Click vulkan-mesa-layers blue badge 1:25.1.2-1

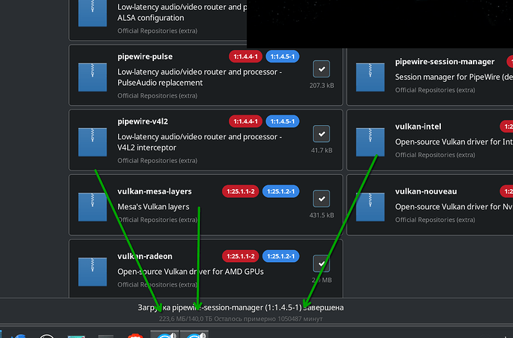tap(281, 191)
